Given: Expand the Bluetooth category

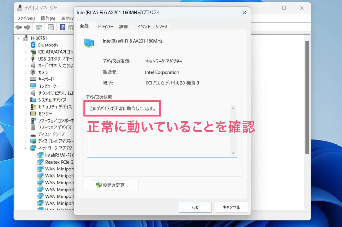Looking at the screenshot, I should 26,45.
